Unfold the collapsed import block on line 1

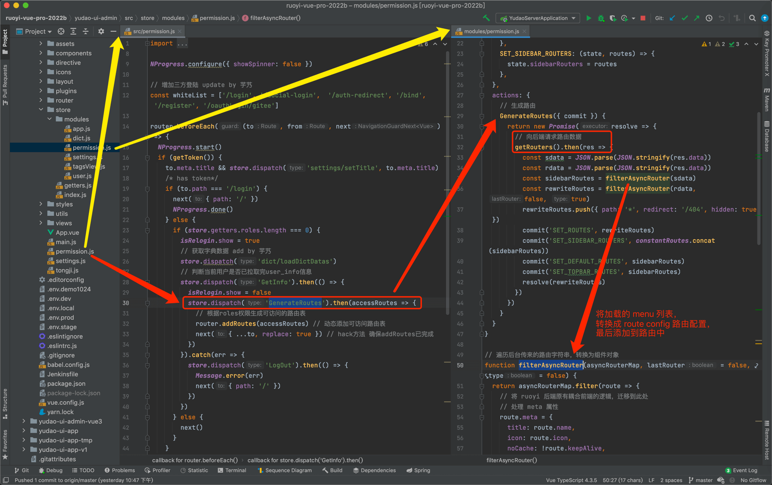click(147, 43)
